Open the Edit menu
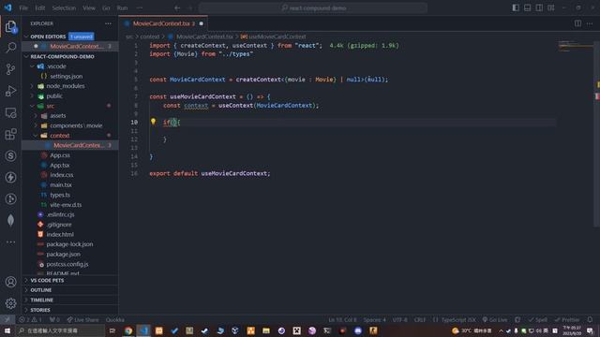This screenshot has width=600, height=337. 39,7
